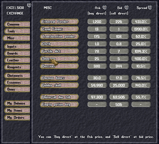
Task: Go to the Reagents category
Action: tap(17, 67)
